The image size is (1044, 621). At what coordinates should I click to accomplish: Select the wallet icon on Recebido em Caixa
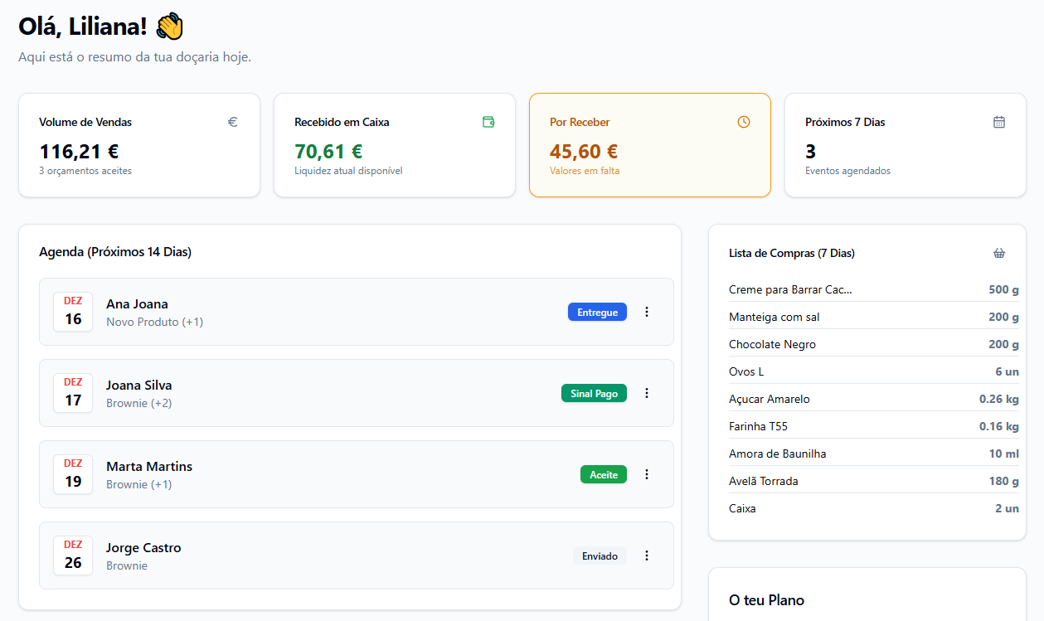pos(488,121)
